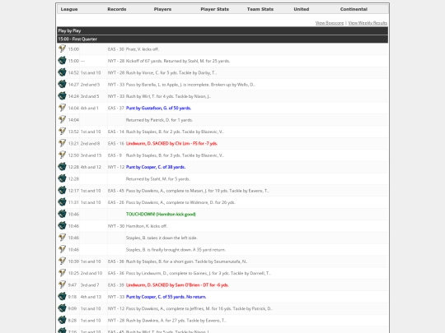
Task: Click 'Rush by Wirl, T. for 4 yds' text
Action: tap(149, 96)
